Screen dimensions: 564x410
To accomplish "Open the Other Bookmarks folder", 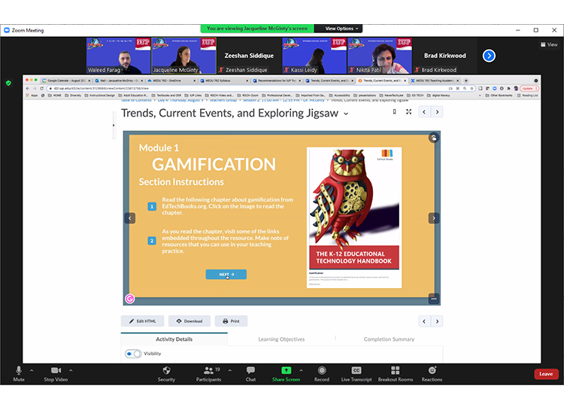I will [x=499, y=96].
